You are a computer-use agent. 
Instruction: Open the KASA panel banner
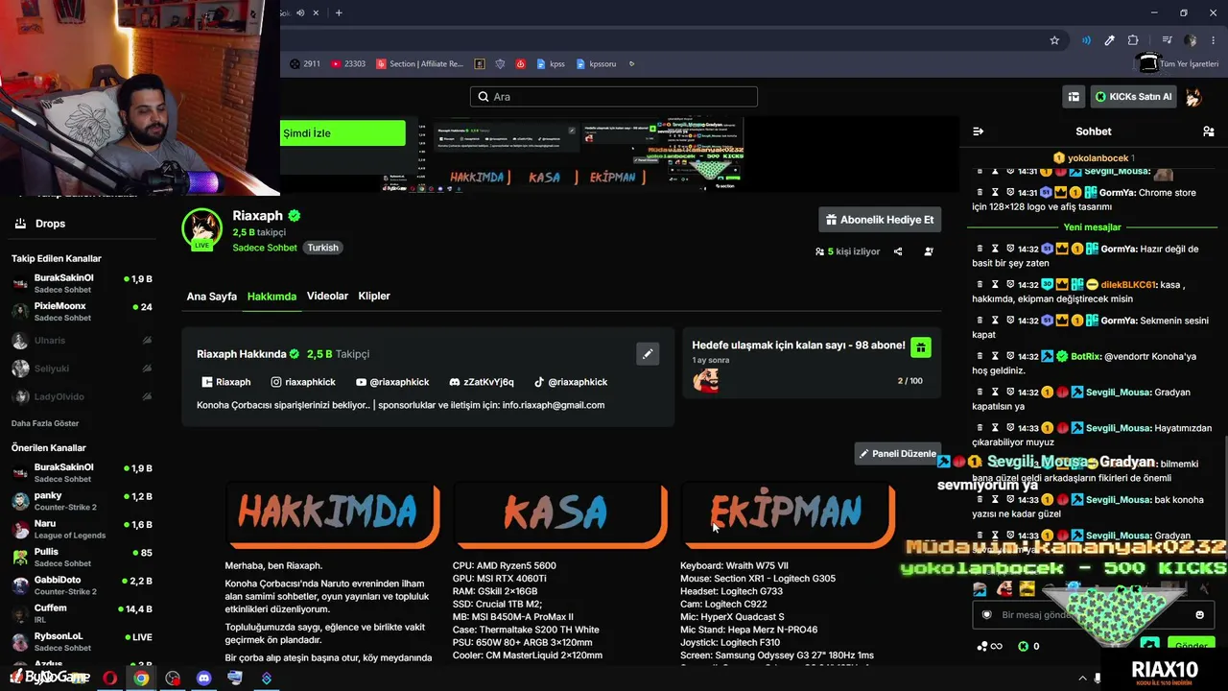tap(560, 514)
